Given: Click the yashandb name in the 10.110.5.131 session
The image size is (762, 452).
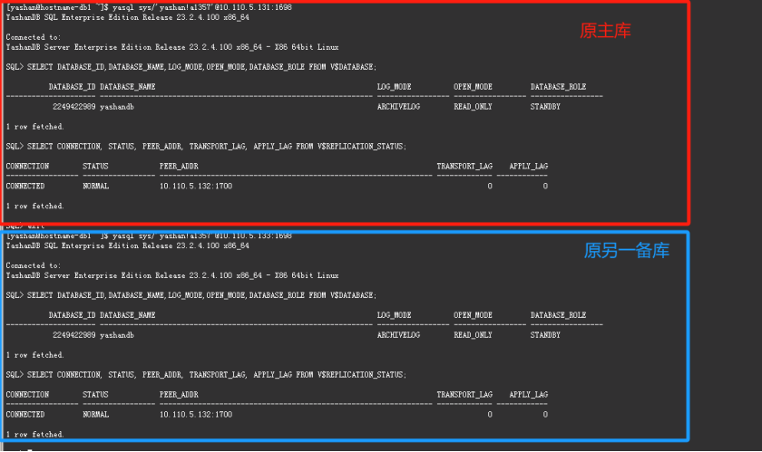Looking at the screenshot, I should [117, 107].
